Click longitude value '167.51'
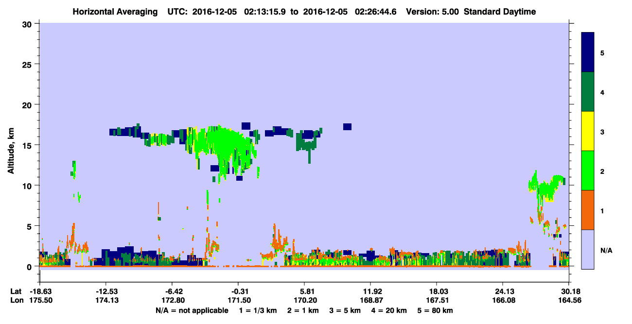The height and width of the screenshot is (324, 632). click(x=437, y=300)
